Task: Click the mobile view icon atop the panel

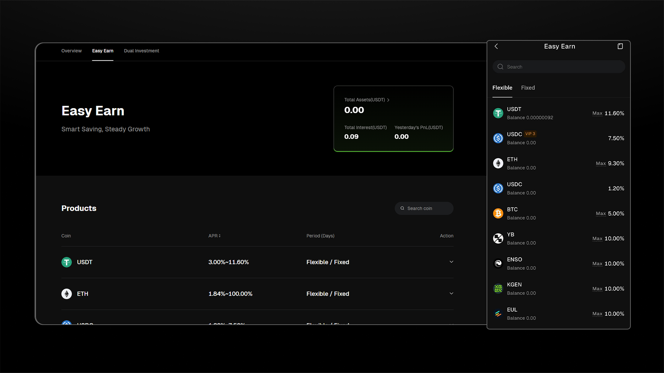Action: tap(620, 46)
